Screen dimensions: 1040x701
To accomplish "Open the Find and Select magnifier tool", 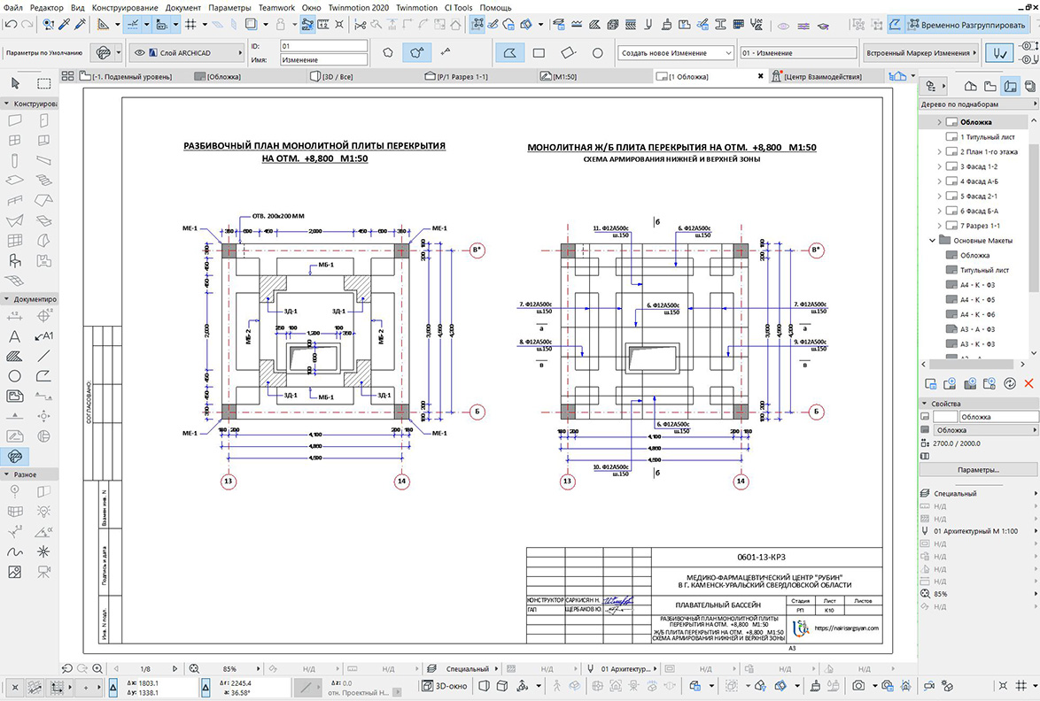I will [48, 25].
